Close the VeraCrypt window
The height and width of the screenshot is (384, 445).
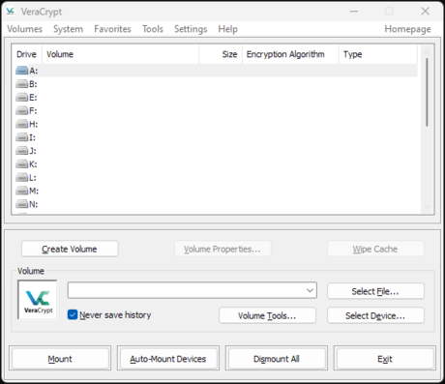426,12
